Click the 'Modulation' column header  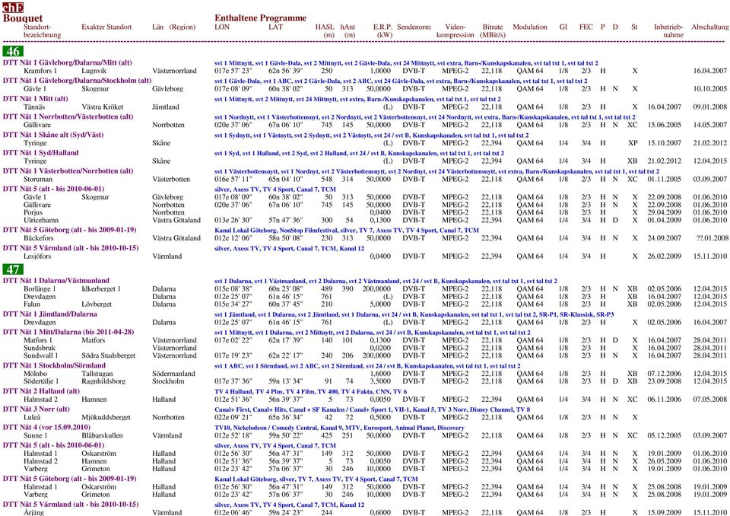coord(530,27)
